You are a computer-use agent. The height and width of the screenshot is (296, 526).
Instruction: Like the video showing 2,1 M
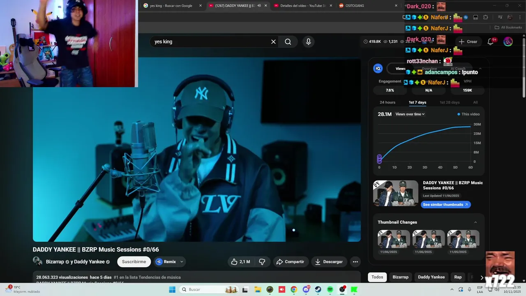240,261
